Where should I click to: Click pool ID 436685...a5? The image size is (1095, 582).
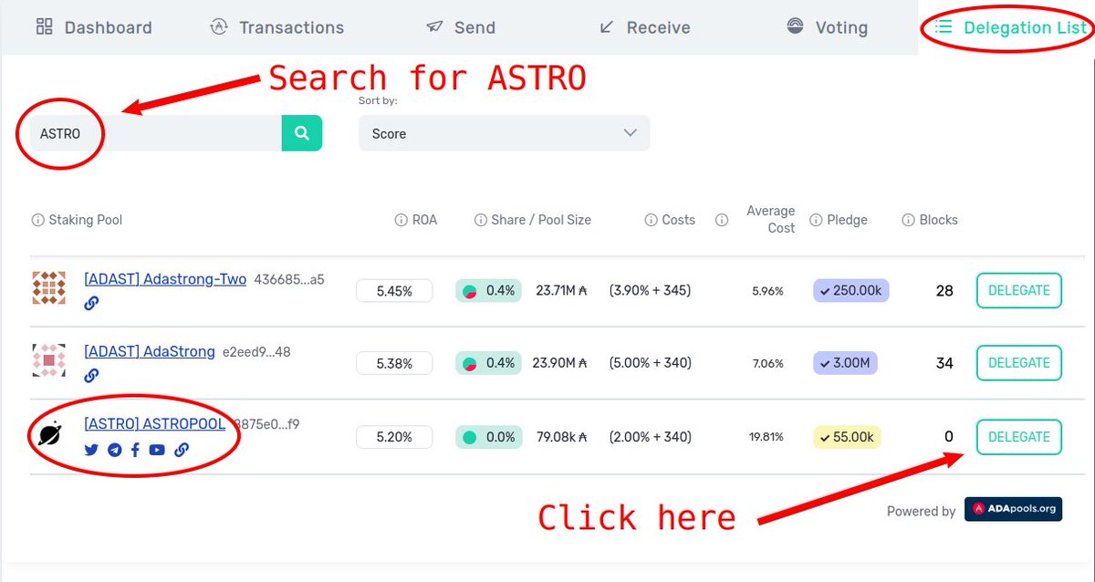(289, 279)
